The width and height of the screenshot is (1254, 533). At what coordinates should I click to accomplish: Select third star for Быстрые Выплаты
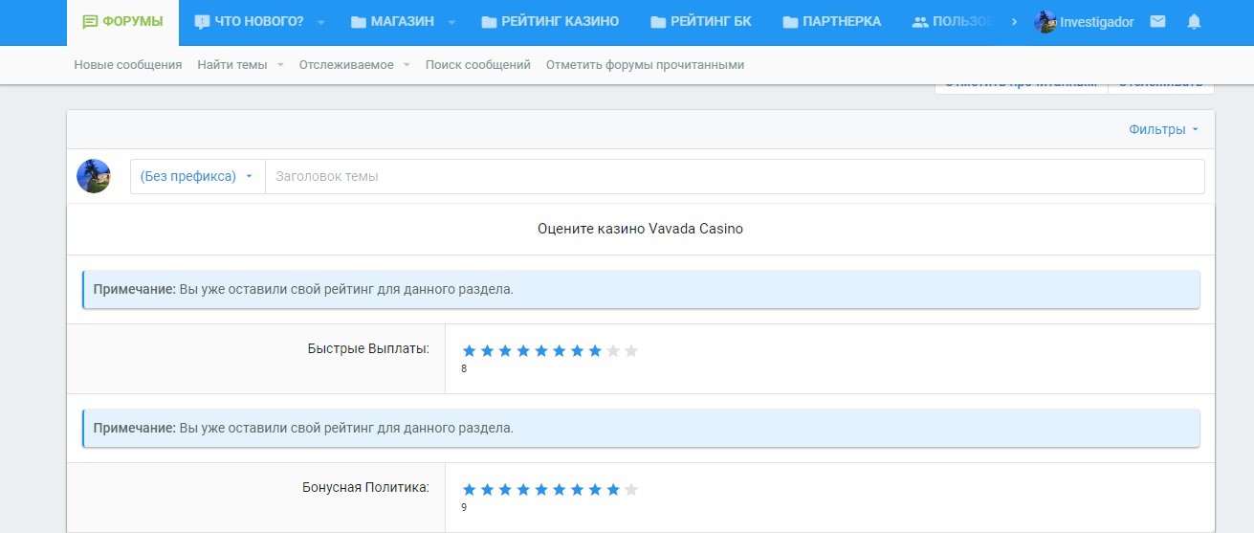505,351
